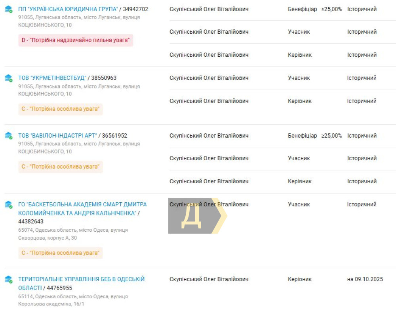
Task: Click the ≥25,00% share for УКРАЇНСЬКА ЮРИДИЧНА ГРУПА
Action: 331,9
